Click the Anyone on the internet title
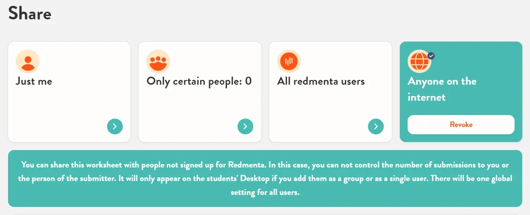The width and height of the screenshot is (530, 215). [x=442, y=89]
